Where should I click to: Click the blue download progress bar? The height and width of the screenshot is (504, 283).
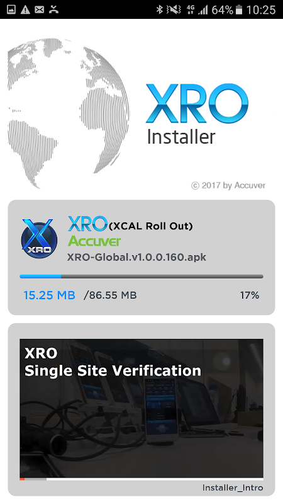pyautogui.click(x=141, y=277)
